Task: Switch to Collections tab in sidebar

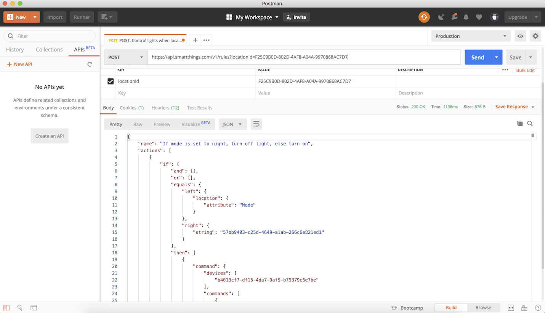Action: point(49,50)
